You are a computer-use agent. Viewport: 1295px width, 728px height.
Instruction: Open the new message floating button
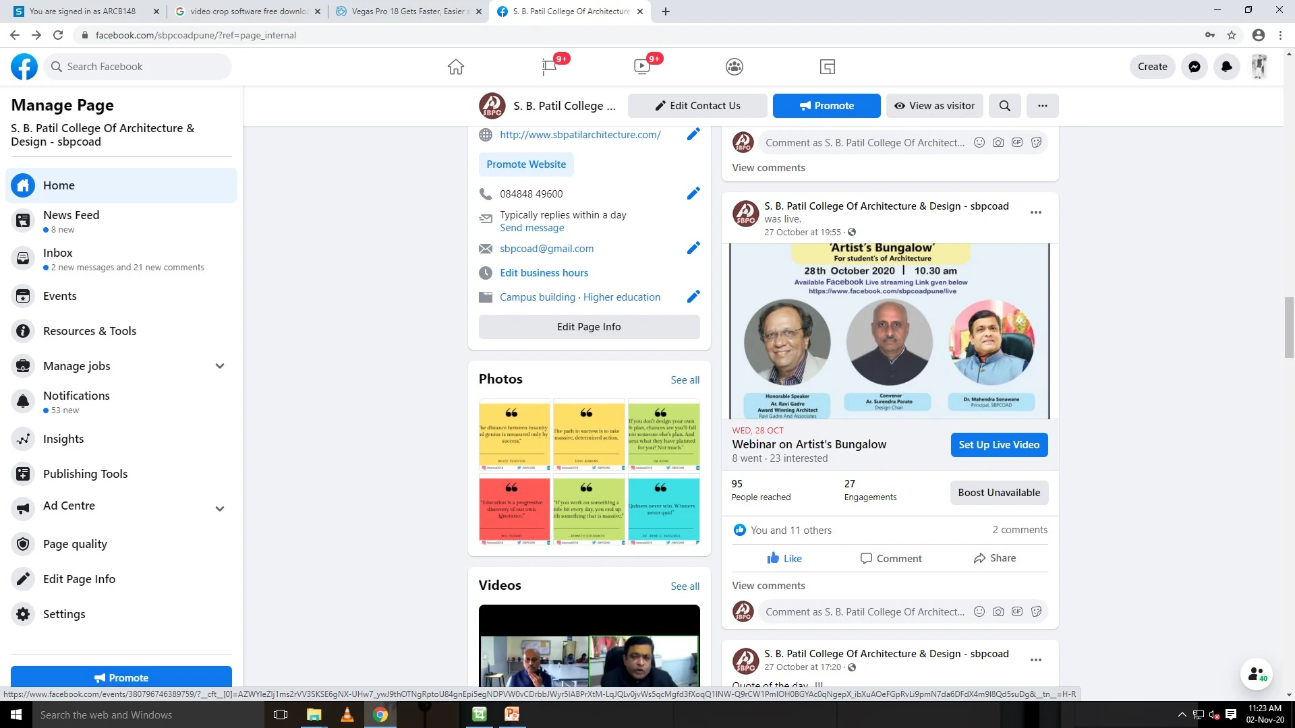click(1257, 674)
